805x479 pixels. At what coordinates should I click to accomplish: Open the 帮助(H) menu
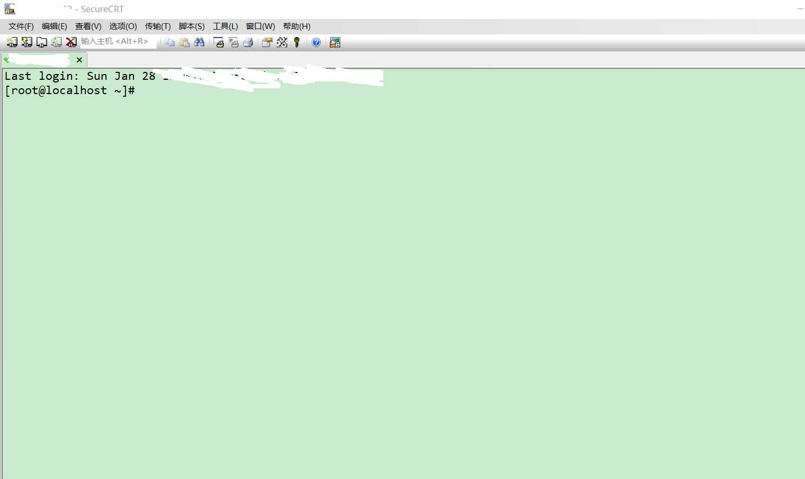pyautogui.click(x=297, y=26)
